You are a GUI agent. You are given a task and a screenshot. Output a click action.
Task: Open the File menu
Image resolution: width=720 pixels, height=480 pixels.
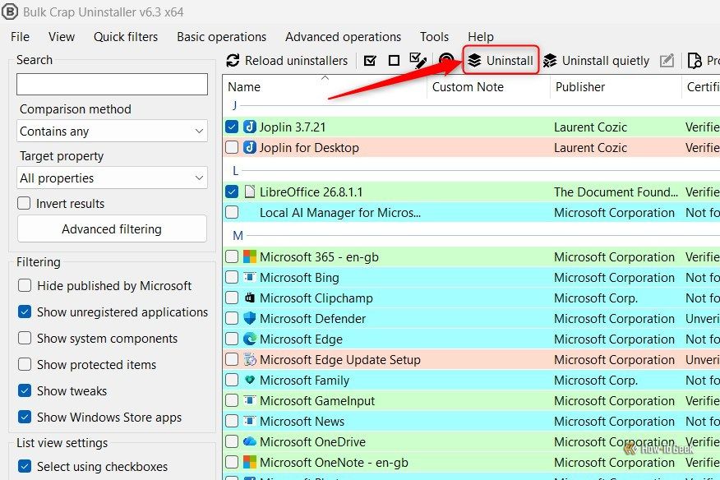[x=21, y=37]
